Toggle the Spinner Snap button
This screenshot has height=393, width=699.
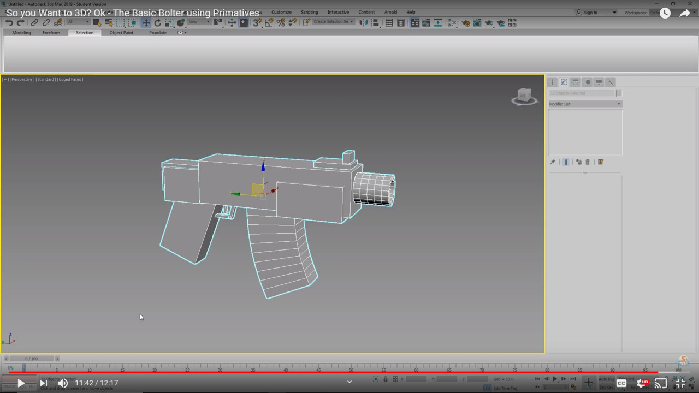(x=293, y=22)
